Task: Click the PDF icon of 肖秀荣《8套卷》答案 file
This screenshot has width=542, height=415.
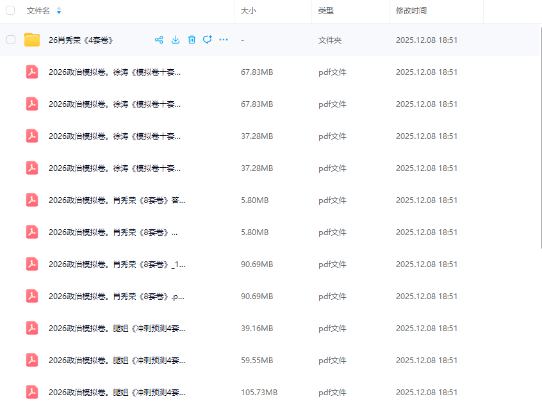Action: point(32,200)
